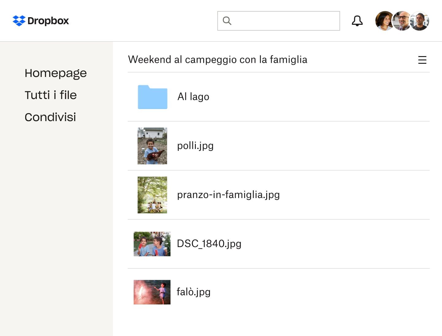Click the DSC_1840.jpg file name
Screen dimensions: 442x336
(209, 244)
